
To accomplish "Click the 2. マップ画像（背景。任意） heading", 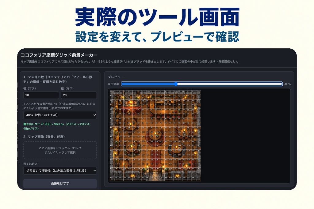I will click(44, 137).
